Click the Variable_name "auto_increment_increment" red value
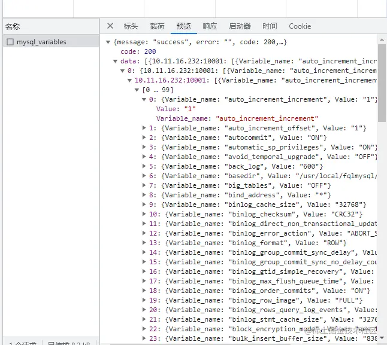387x345 pixels. pos(267,119)
